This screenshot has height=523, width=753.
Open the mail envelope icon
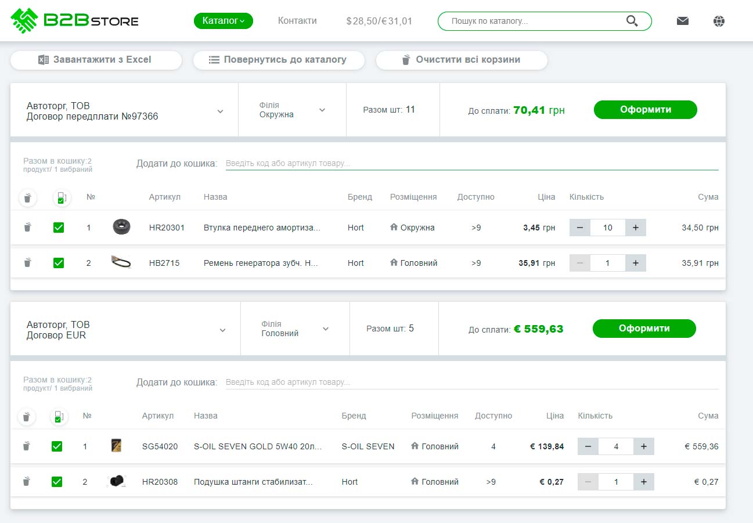[x=683, y=21]
